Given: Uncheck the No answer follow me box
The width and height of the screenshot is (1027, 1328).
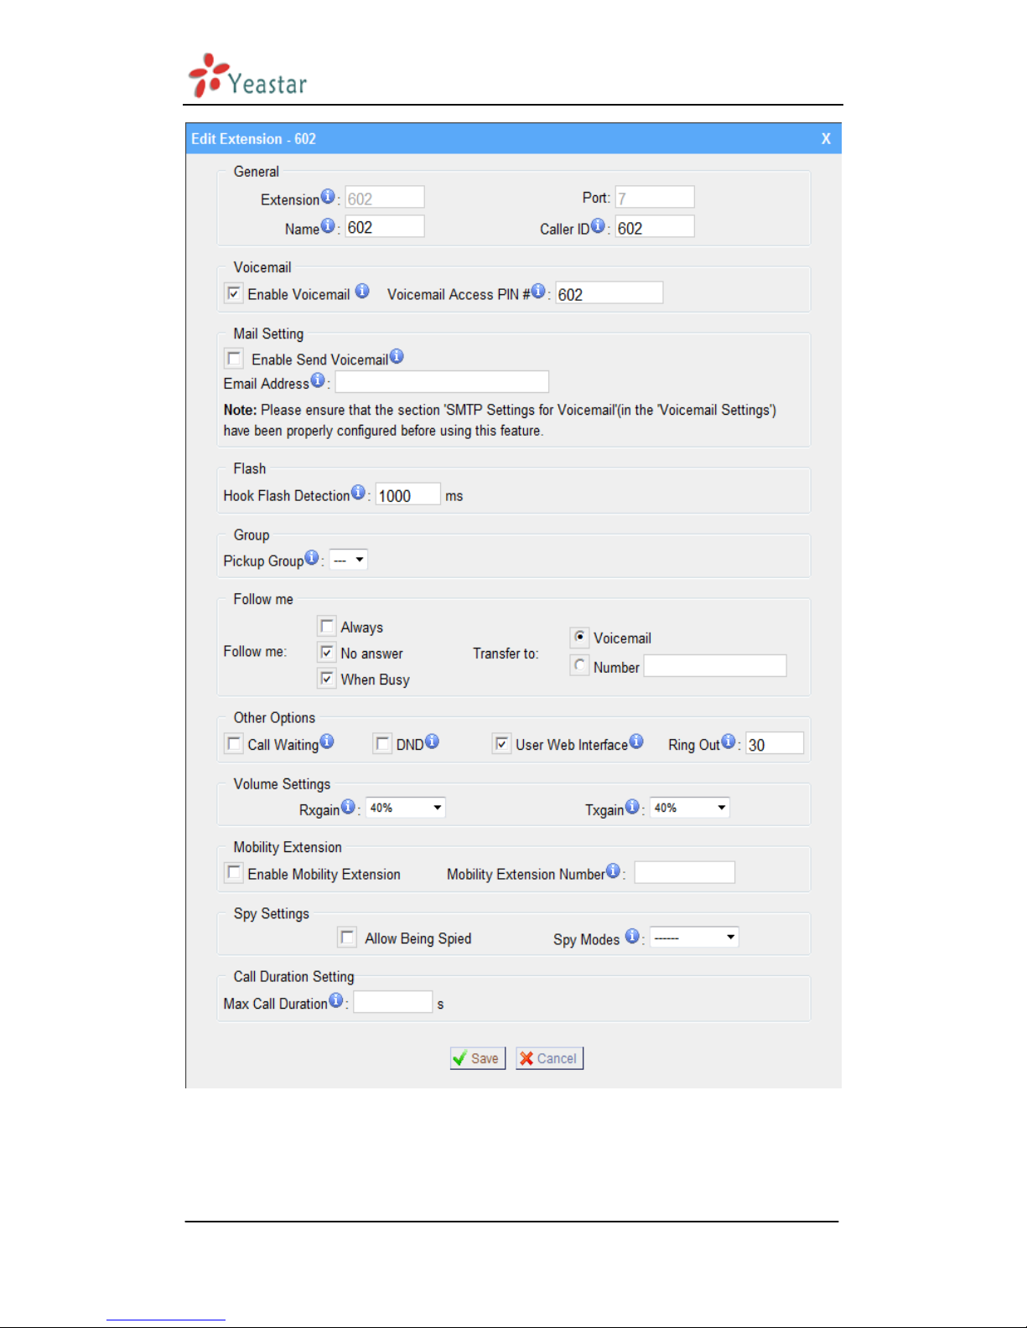Looking at the screenshot, I should click(x=327, y=652).
